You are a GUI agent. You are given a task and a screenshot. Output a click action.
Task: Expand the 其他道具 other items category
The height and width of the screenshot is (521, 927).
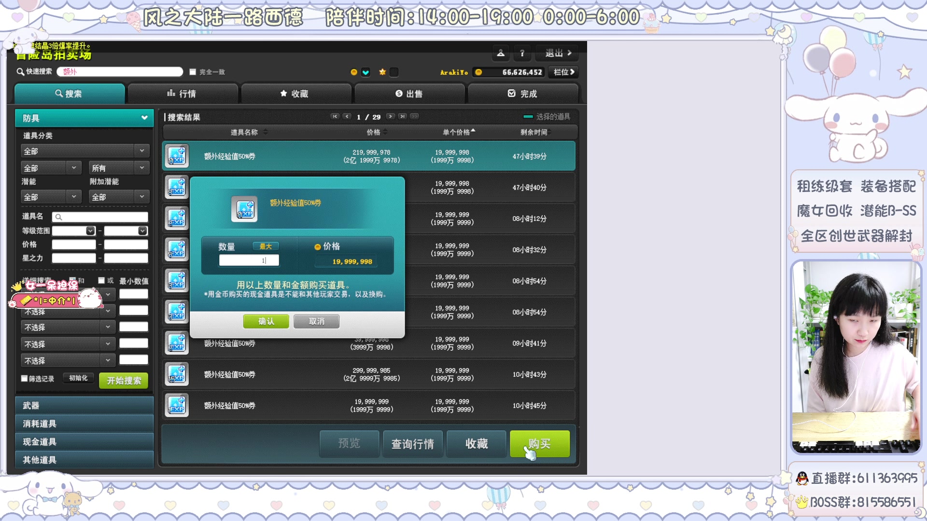[84, 460]
